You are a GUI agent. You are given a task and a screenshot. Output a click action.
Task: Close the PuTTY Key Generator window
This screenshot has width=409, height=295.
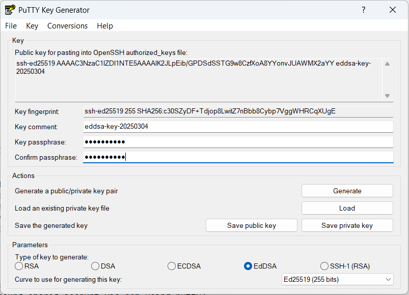(x=392, y=10)
